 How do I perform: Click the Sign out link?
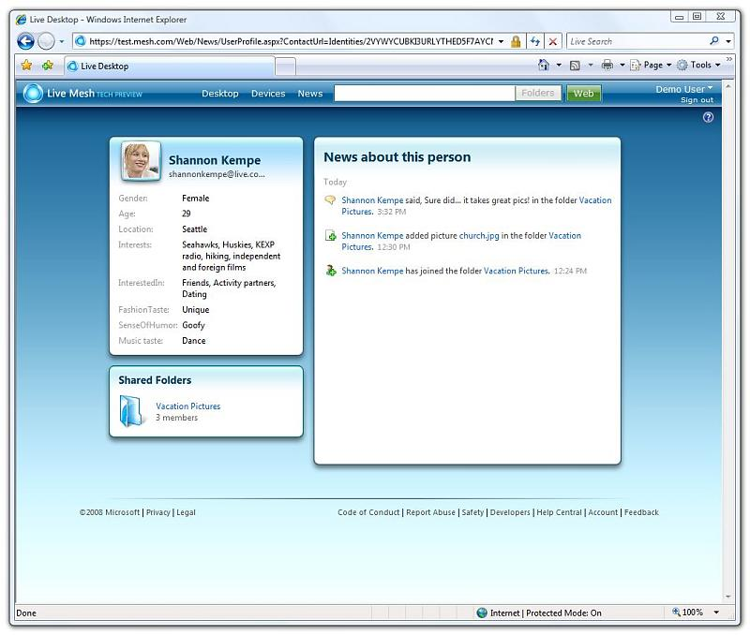coord(697,100)
